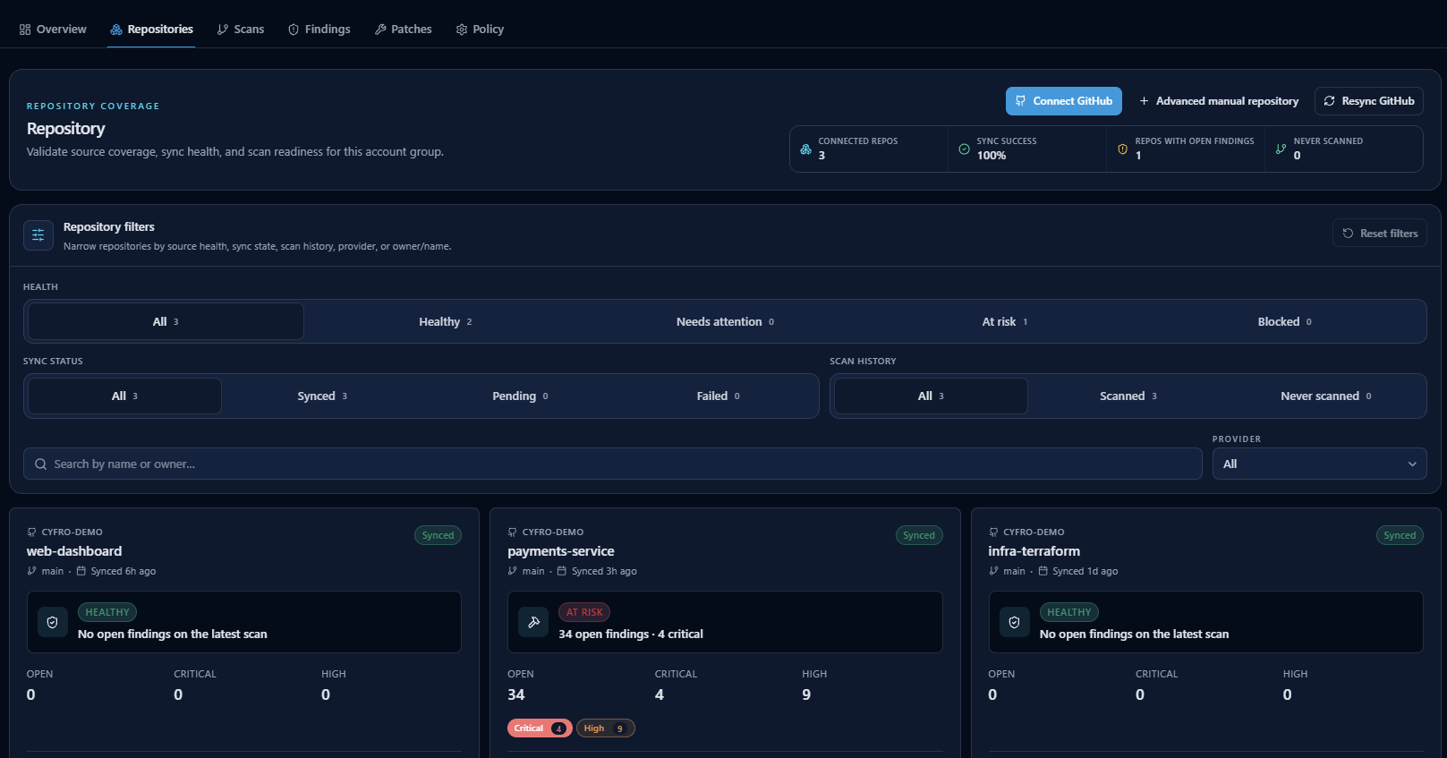The image size is (1447, 758).
Task: Click the HEALTHY label on web-dashboard
Action: 107,612
